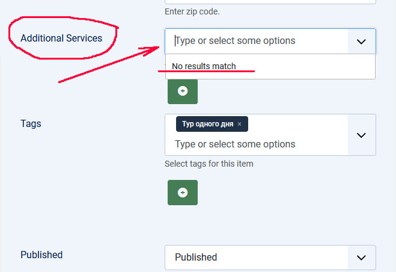Expand the Additional Services dropdown arrow
The width and height of the screenshot is (396, 272).
point(361,42)
